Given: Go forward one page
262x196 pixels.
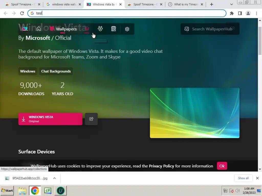Looking at the screenshot, I should 14,13.
